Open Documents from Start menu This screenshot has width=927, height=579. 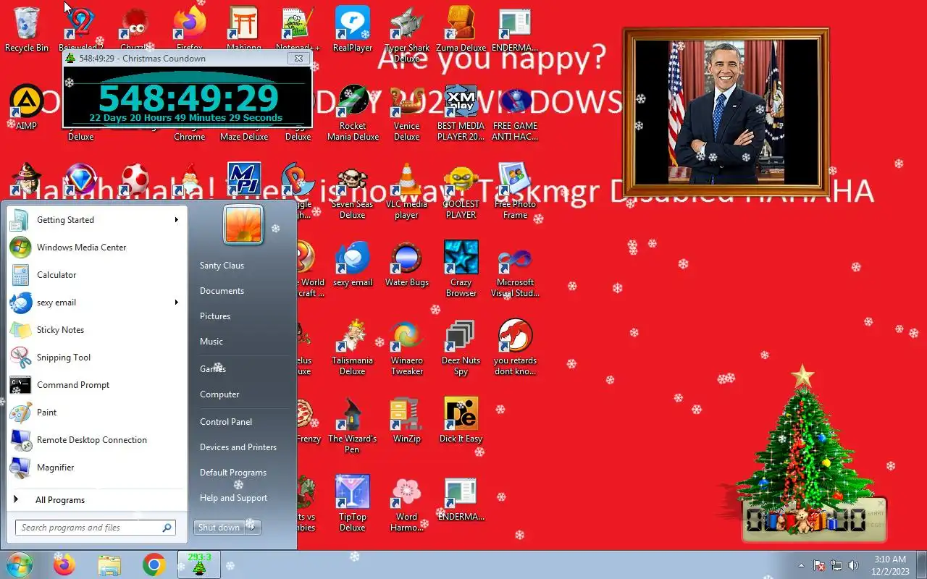pos(222,291)
